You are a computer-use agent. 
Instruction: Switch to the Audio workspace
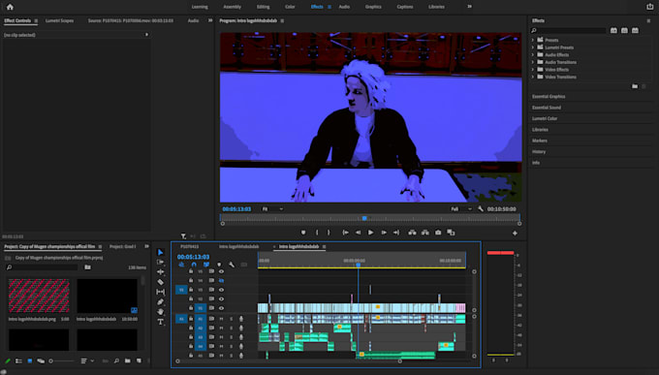coord(344,7)
